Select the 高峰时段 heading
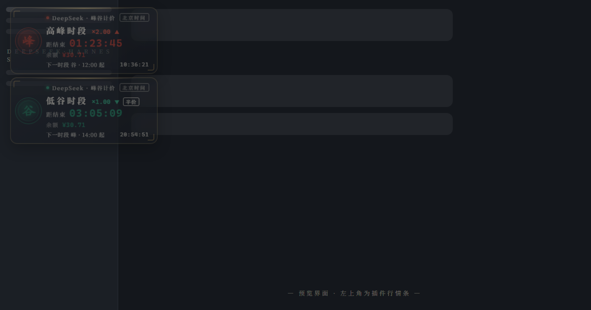Screen dimensions: 591x310 click(x=66, y=31)
